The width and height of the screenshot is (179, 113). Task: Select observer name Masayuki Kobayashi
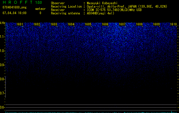tap(102, 3)
